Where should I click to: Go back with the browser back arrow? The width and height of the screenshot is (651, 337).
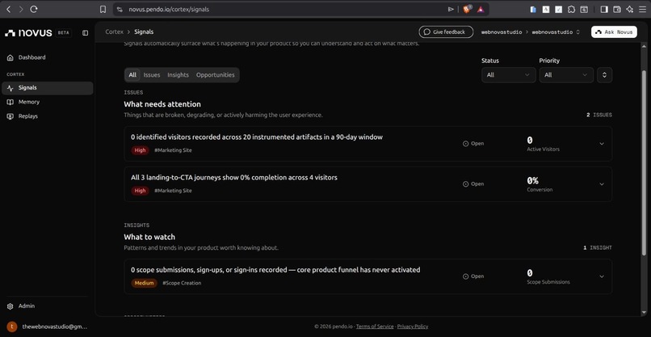pos(8,9)
